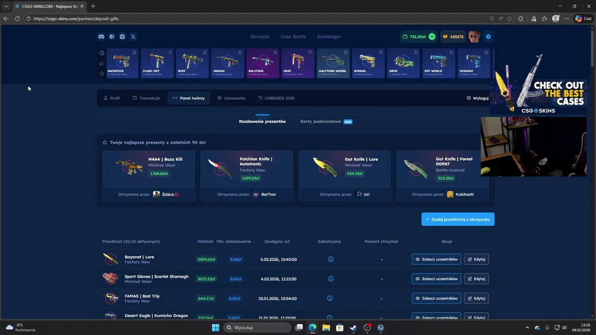Click the new browser tab plus button
This screenshot has height=335, width=596.
(93, 6)
